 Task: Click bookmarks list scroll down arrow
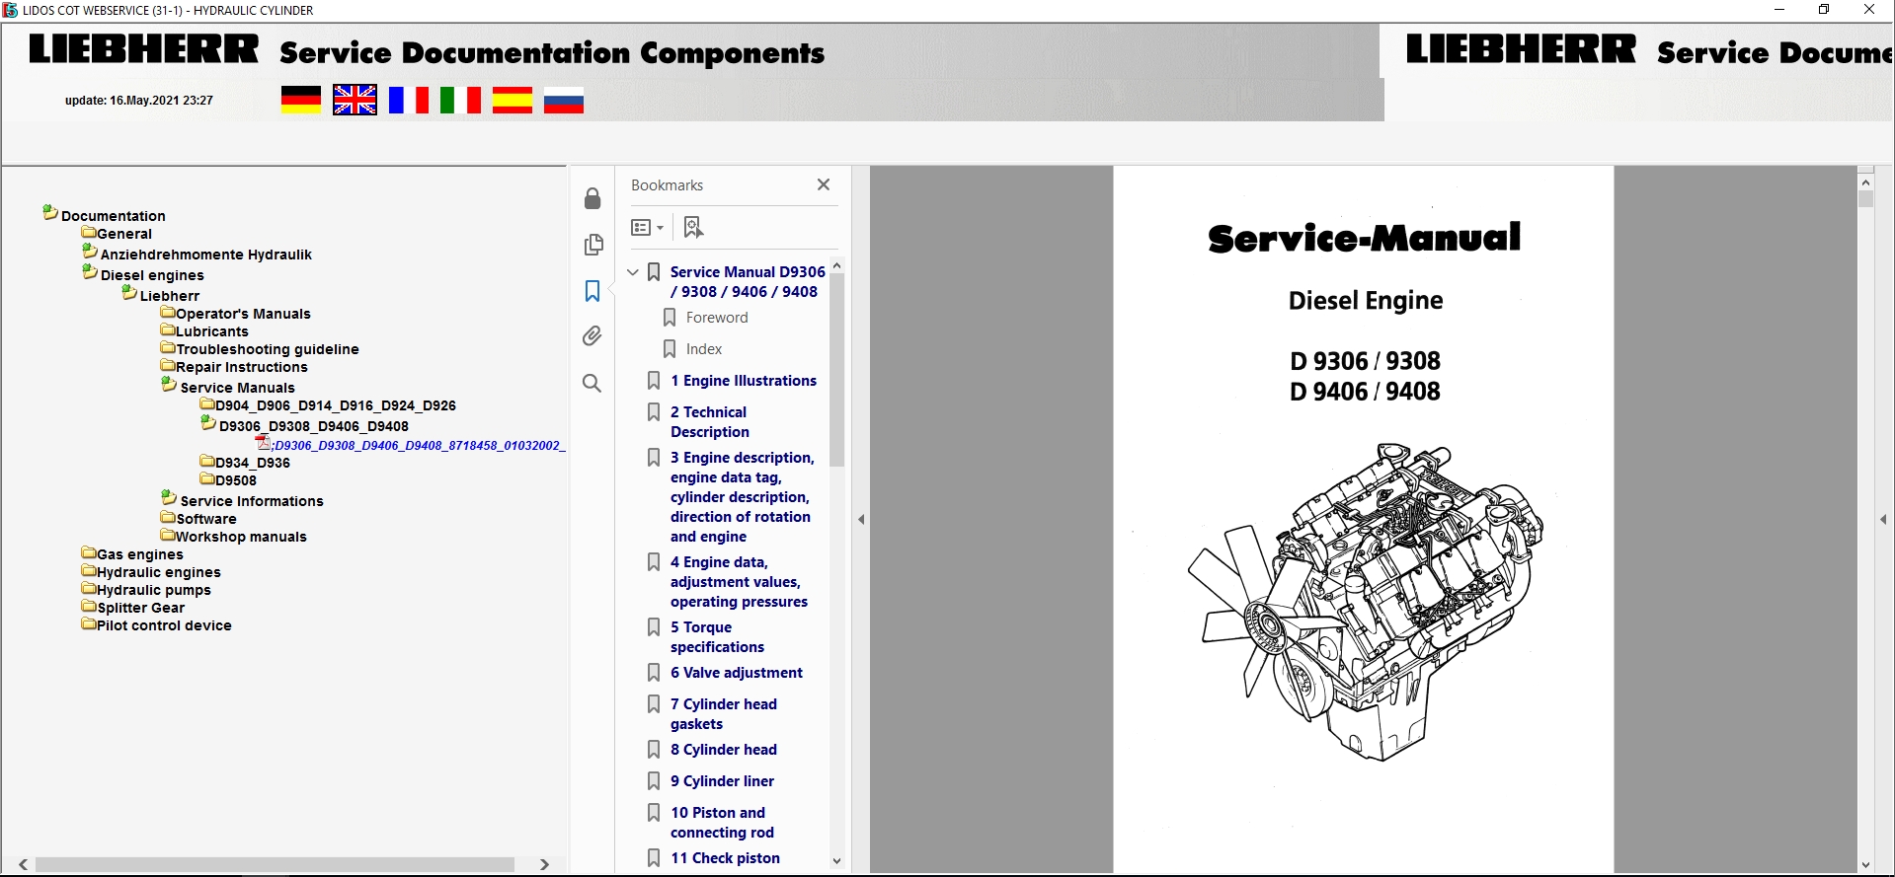click(x=837, y=861)
